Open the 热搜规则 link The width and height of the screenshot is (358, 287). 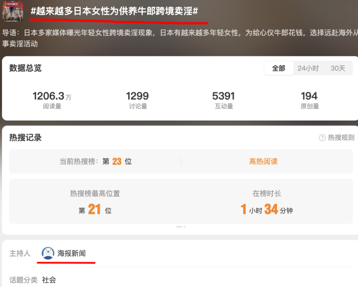[x=341, y=138]
